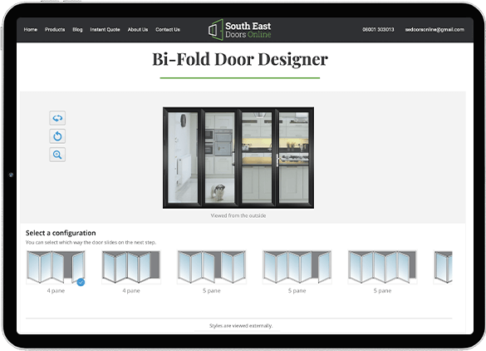Click the phone number in header
Screen dimensions: 486x351
coord(378,29)
